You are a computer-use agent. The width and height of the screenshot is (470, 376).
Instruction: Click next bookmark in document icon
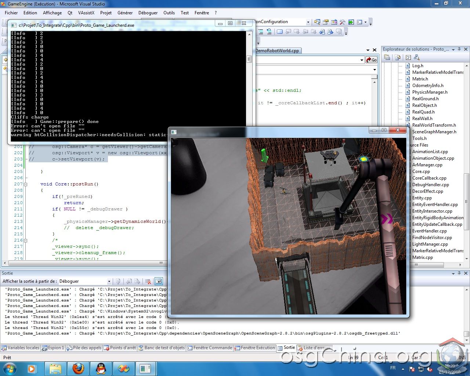[x=330, y=32]
